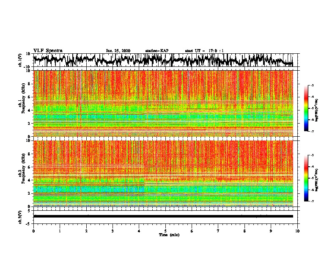Click time axis tick label "0"
This screenshot has width=335, height=259.
pyautogui.click(x=33, y=231)
